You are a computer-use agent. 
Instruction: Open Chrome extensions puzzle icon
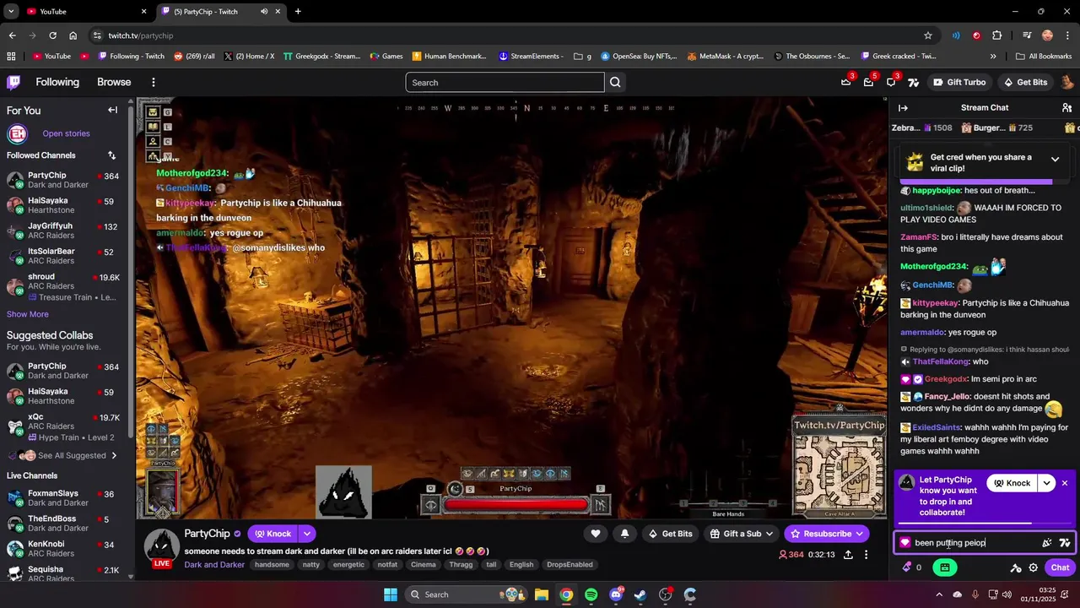tap(996, 35)
